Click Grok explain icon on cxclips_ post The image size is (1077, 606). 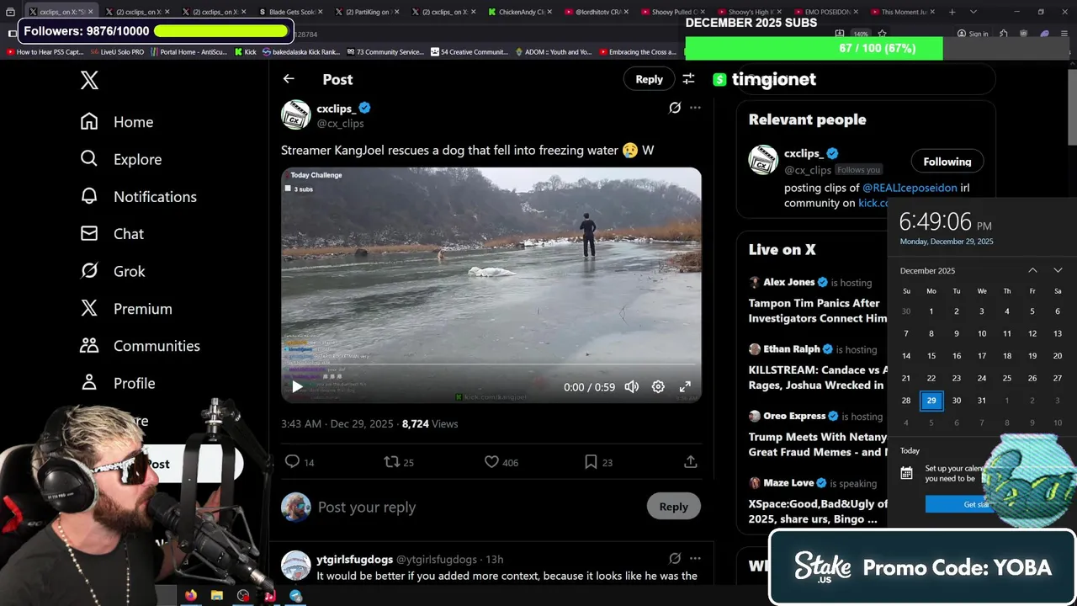[675, 108]
